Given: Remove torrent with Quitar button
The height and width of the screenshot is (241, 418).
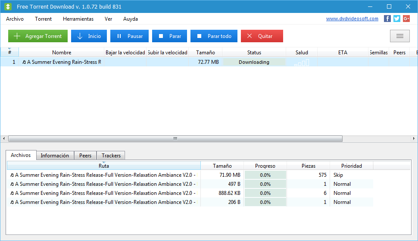Looking at the screenshot, I should coord(262,36).
